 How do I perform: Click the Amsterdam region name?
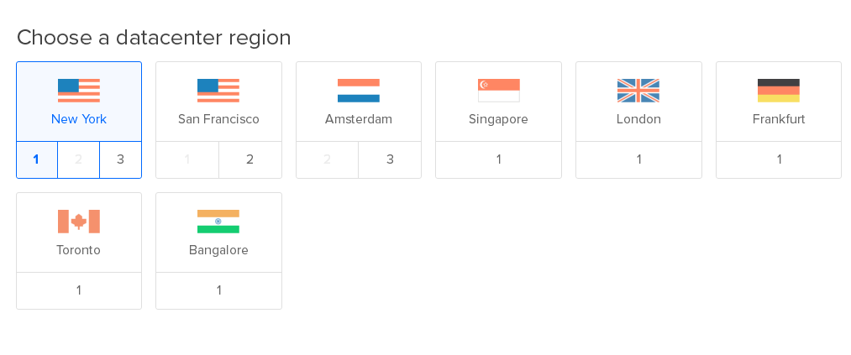359,119
